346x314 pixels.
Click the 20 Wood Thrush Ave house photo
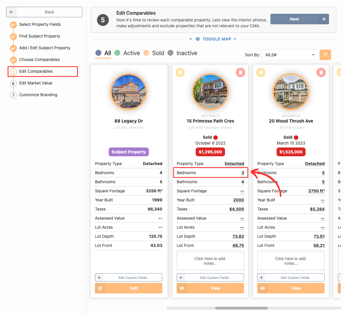point(291,92)
